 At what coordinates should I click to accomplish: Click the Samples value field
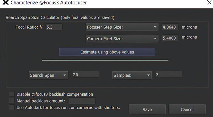[168, 75]
